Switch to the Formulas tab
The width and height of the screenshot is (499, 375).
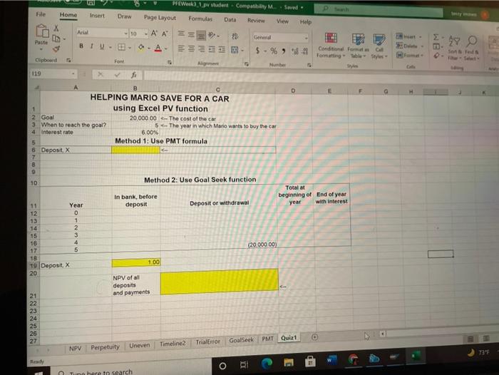tap(200, 19)
